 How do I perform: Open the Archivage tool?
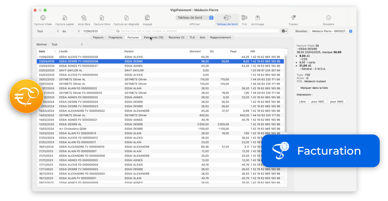(257, 18)
